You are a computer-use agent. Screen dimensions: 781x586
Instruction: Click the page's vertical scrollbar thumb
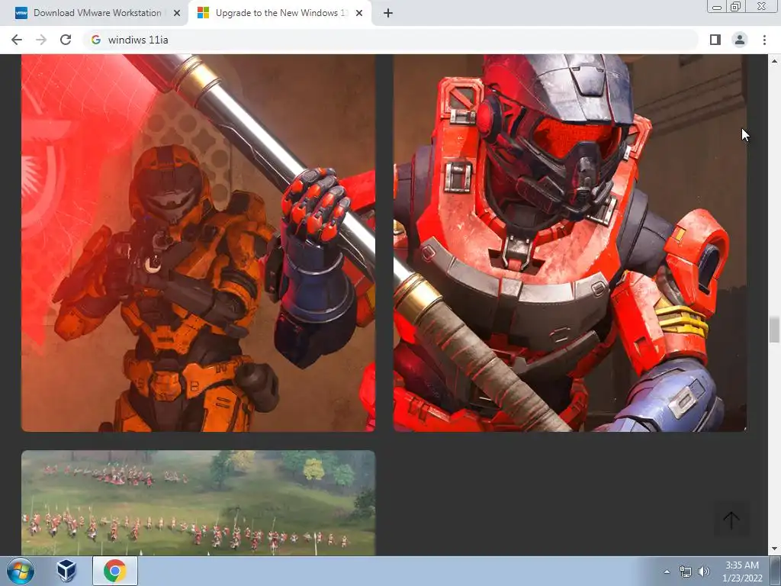[x=774, y=330]
